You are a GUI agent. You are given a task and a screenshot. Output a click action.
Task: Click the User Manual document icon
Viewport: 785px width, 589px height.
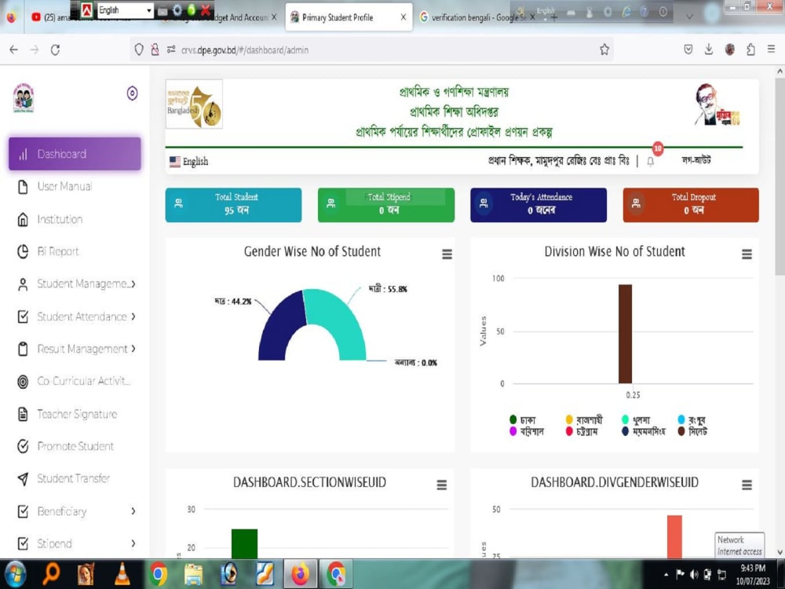coord(23,187)
